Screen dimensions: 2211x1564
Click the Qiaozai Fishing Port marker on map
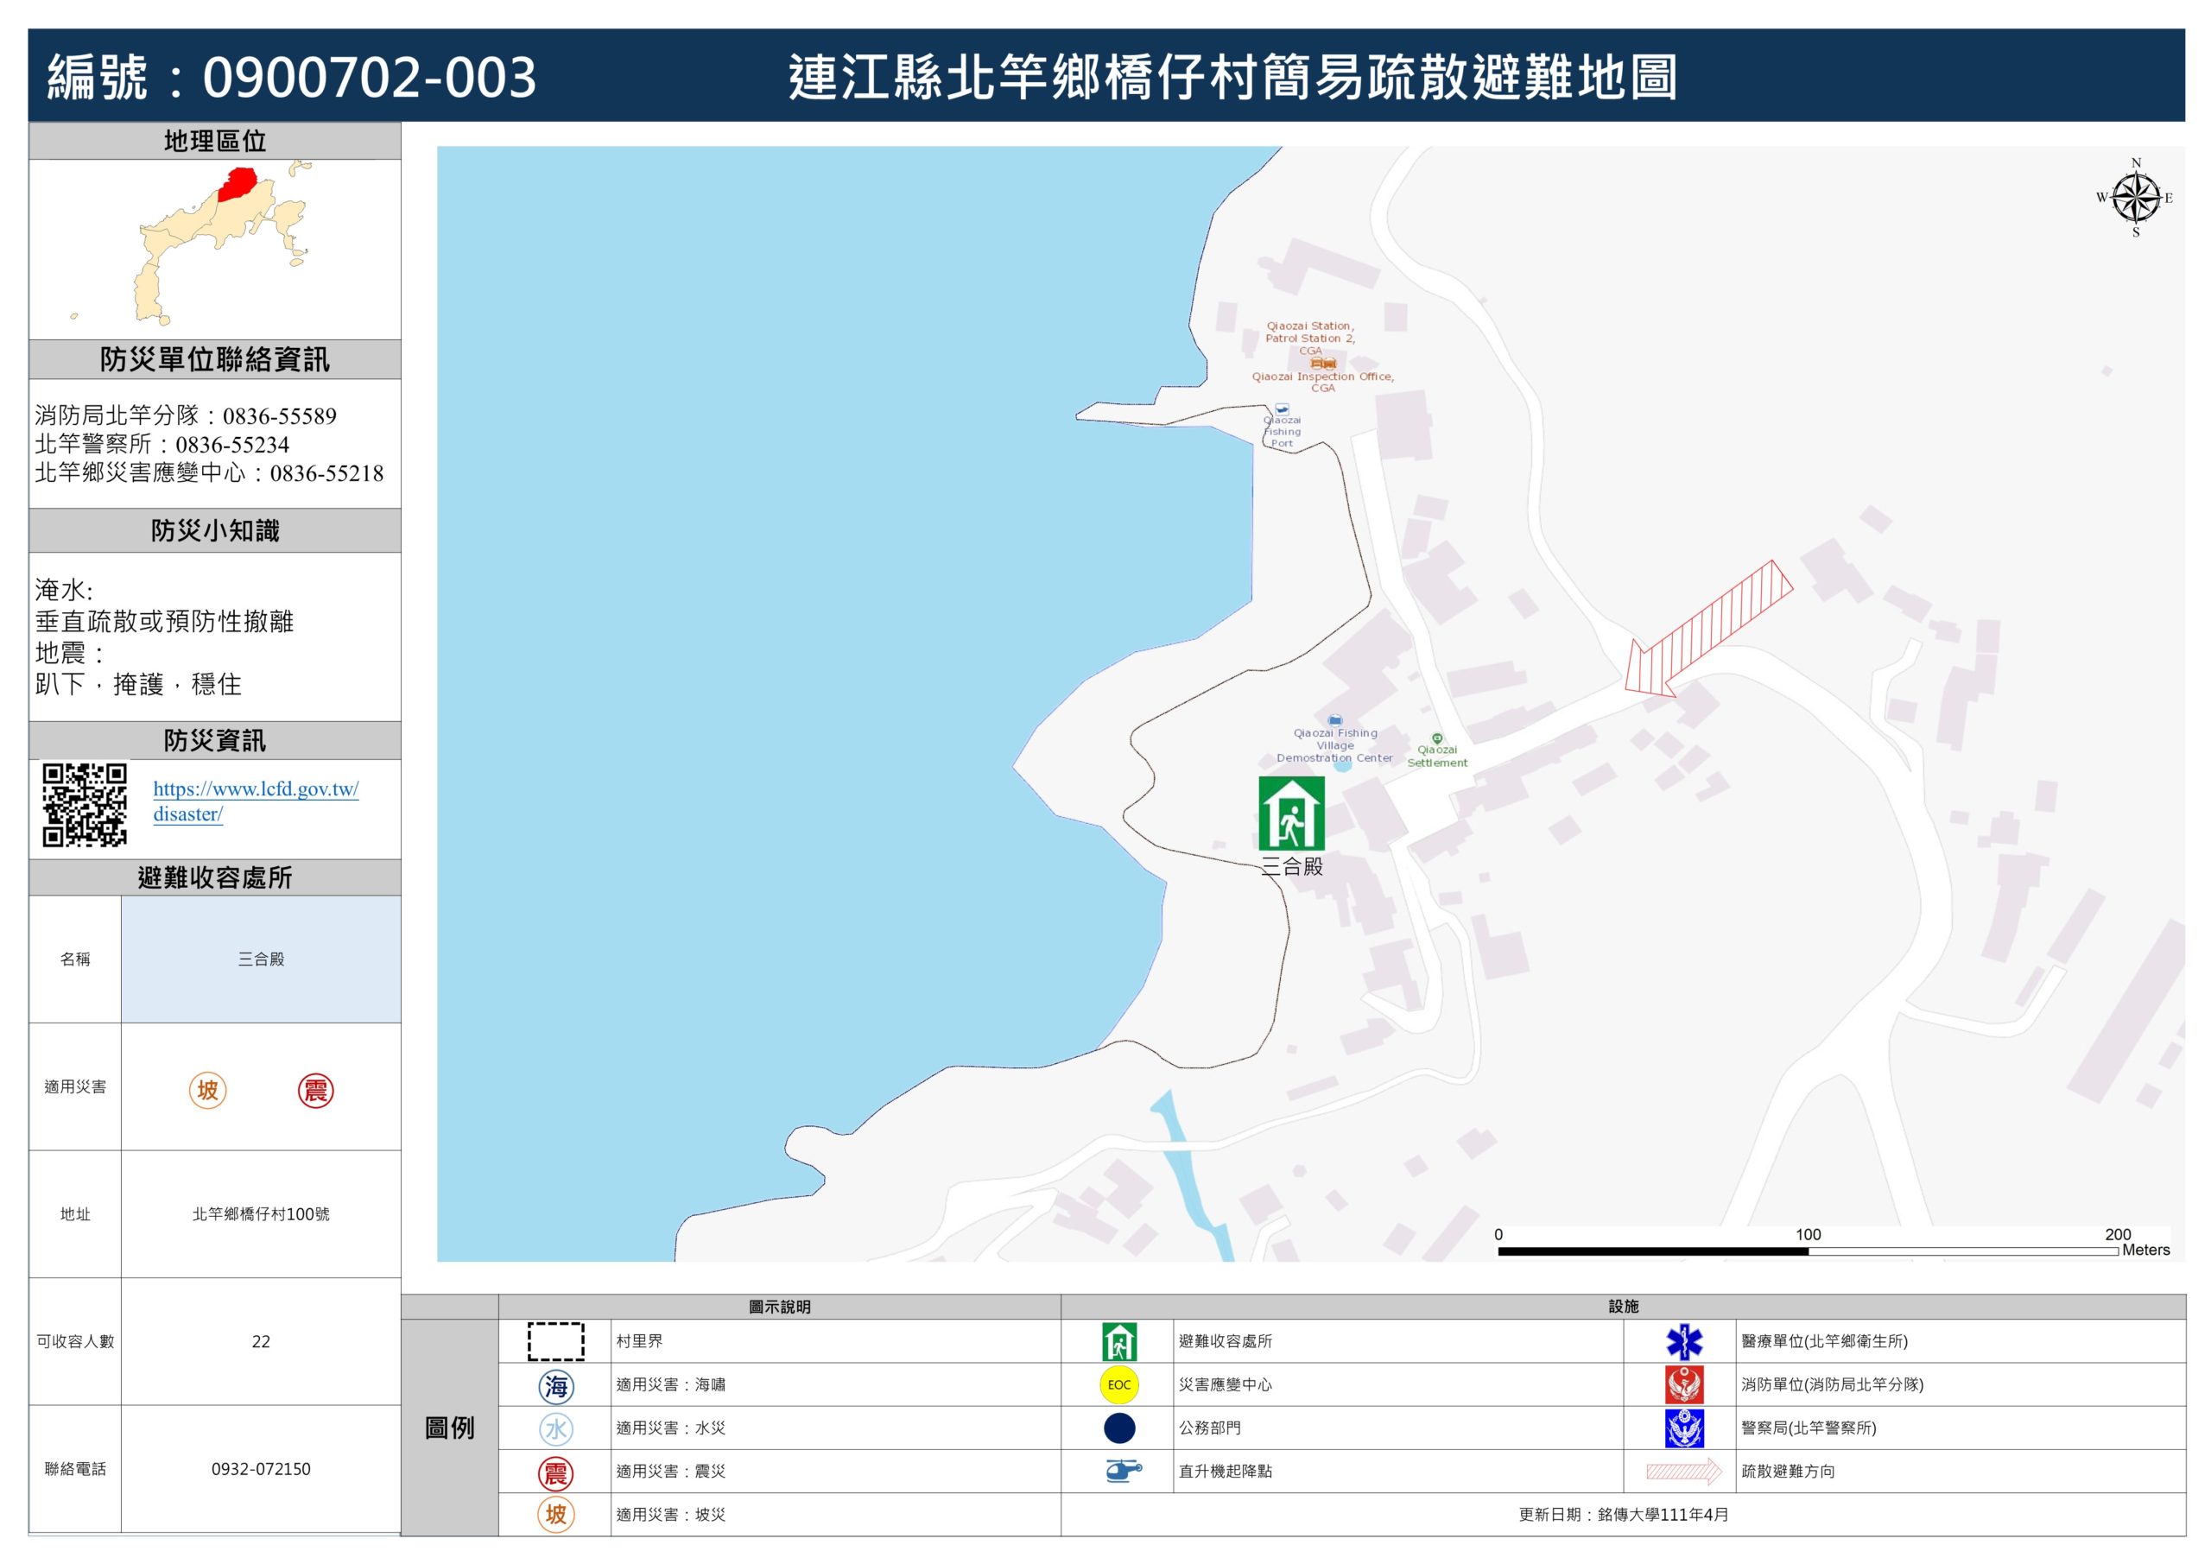coord(1282,409)
